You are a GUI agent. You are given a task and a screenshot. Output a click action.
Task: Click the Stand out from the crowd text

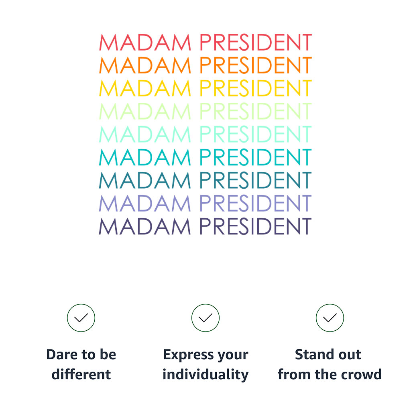(330, 364)
